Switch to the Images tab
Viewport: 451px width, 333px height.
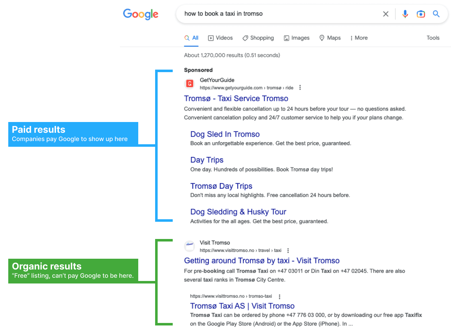[297, 38]
